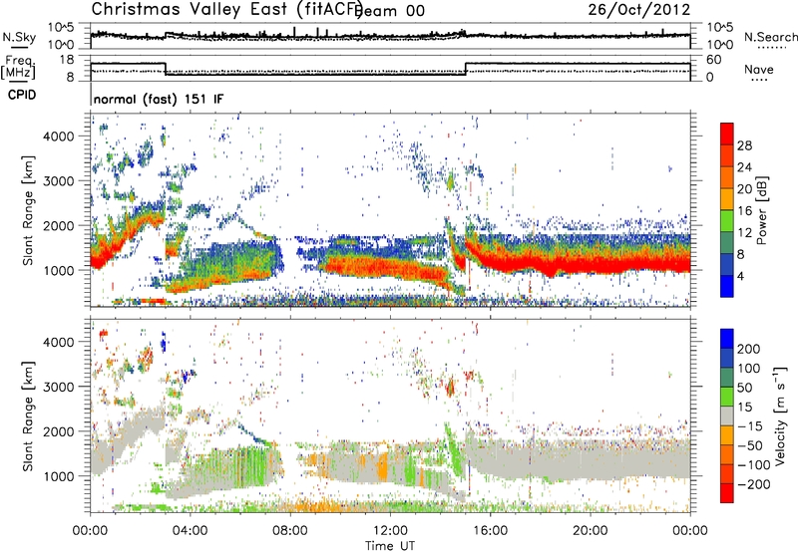
Task: Click the '10^5' left noise axis tick
Action: (61, 27)
